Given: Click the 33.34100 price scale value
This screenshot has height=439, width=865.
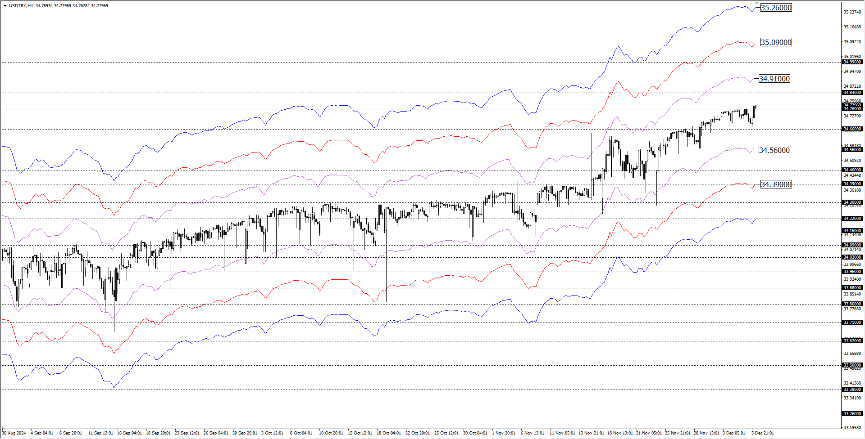Looking at the screenshot, I should tap(852, 398).
